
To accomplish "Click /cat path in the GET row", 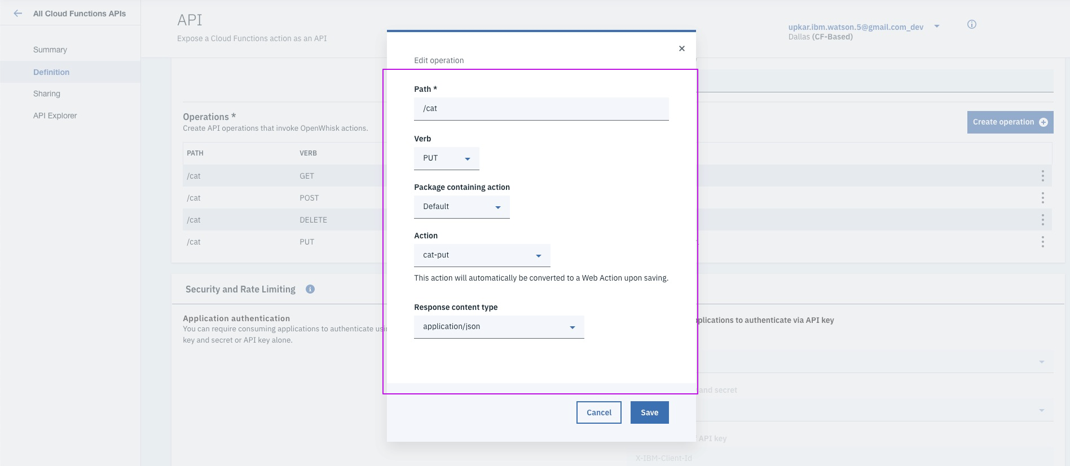I will pos(193,176).
